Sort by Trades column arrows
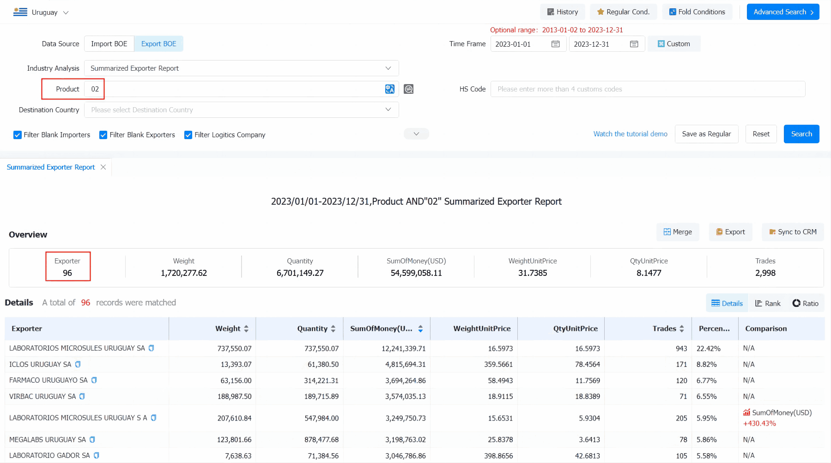This screenshot has width=831, height=463. pyautogui.click(x=682, y=329)
